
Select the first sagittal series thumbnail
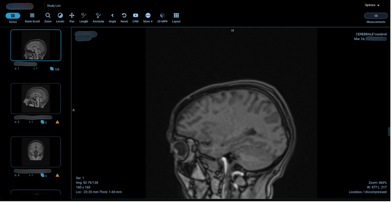tap(36, 45)
